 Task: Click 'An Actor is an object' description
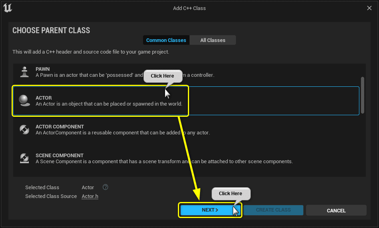[109, 104]
